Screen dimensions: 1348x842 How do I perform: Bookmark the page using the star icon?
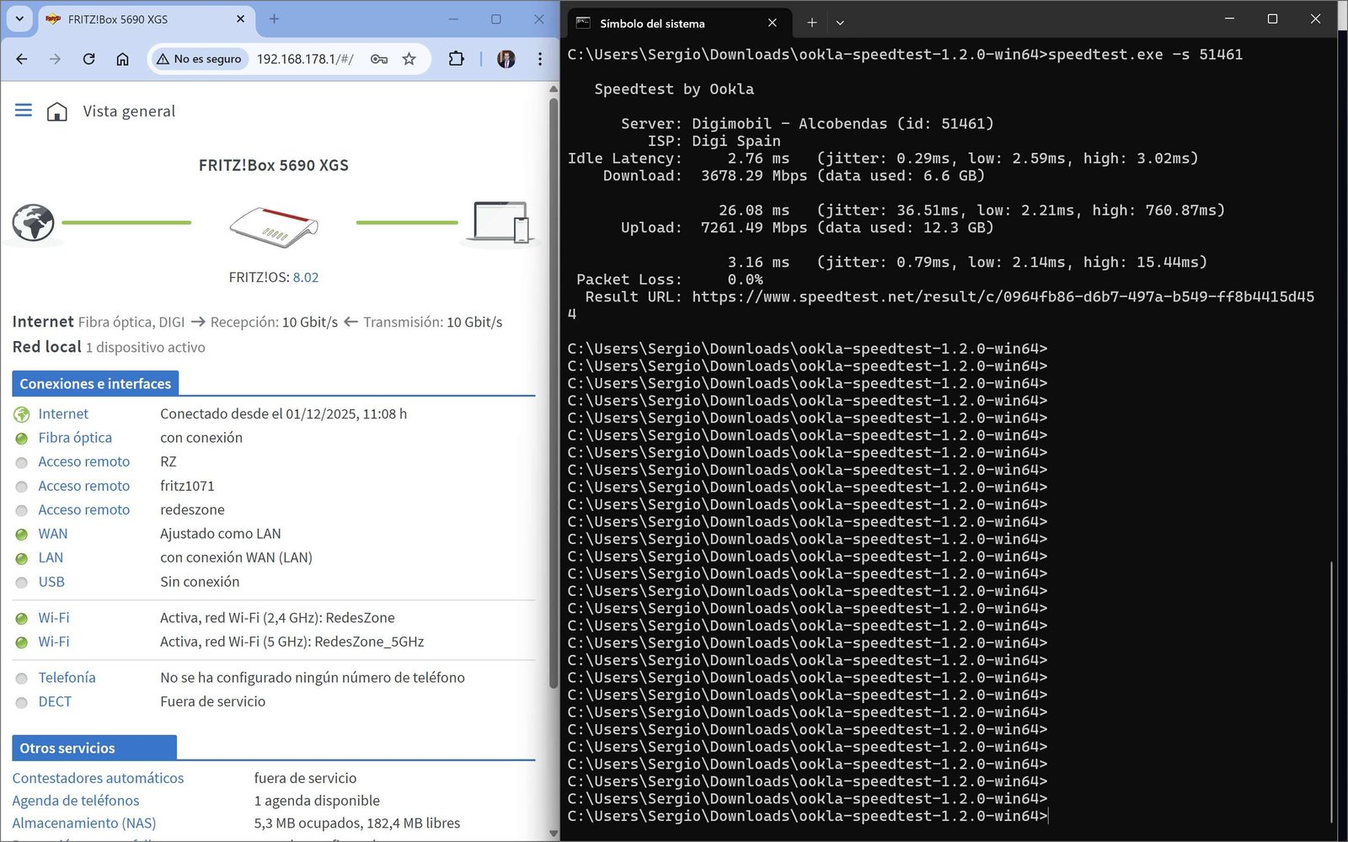click(409, 59)
